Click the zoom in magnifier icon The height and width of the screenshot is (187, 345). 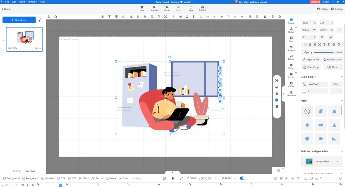(250, 17)
